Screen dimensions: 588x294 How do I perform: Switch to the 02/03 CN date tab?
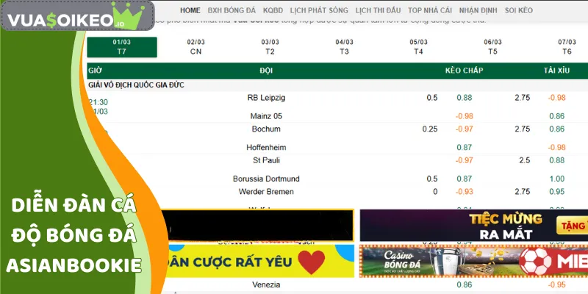(196, 47)
